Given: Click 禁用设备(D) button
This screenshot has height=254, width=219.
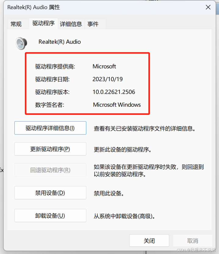Looking at the screenshot, I should click(x=50, y=193).
